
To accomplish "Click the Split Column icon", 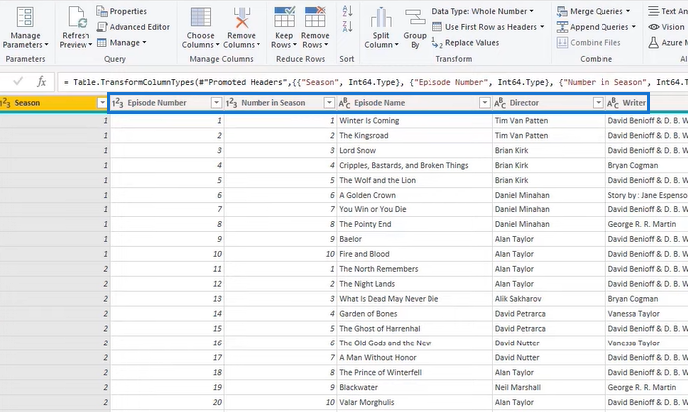I will (381, 17).
